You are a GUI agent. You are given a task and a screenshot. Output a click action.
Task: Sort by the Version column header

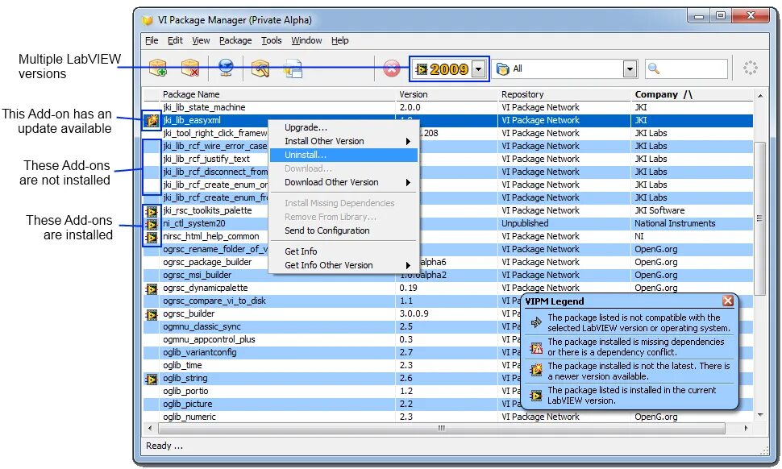(447, 94)
